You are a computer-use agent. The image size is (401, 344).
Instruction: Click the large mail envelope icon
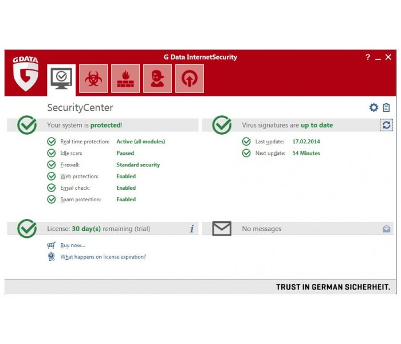(222, 229)
